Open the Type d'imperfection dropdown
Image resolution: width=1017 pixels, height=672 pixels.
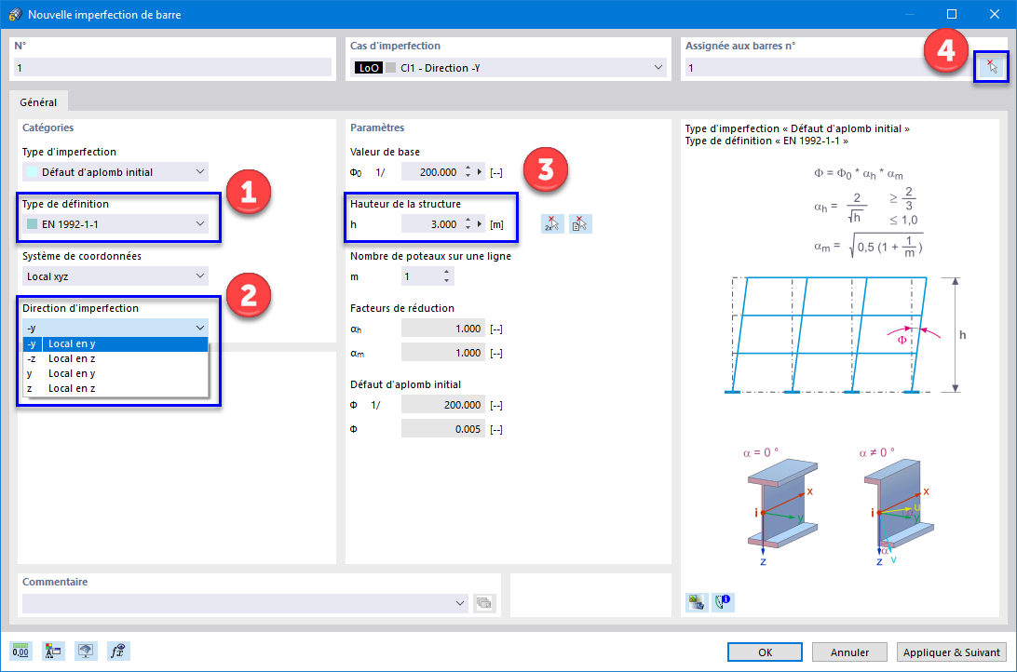point(115,172)
